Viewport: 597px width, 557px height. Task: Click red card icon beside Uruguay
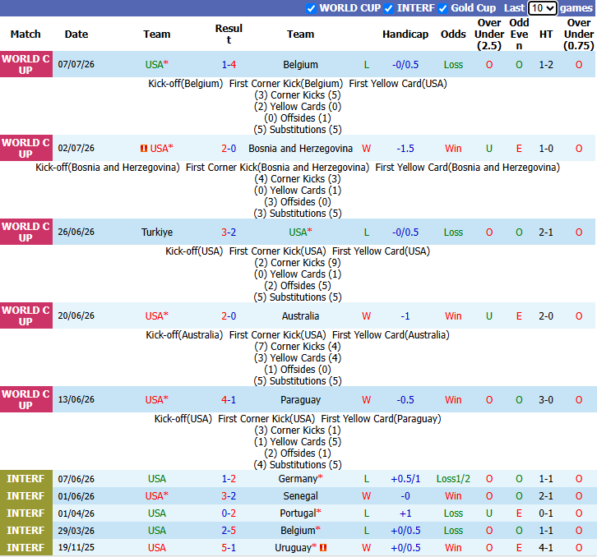point(323,547)
